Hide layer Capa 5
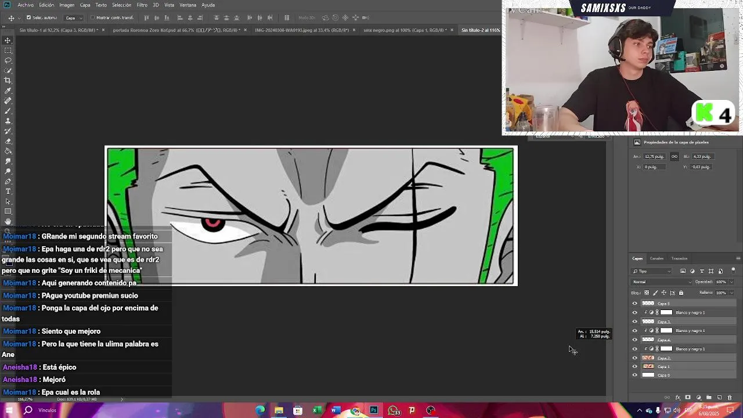Image resolution: width=743 pixels, height=418 pixels. (x=634, y=304)
